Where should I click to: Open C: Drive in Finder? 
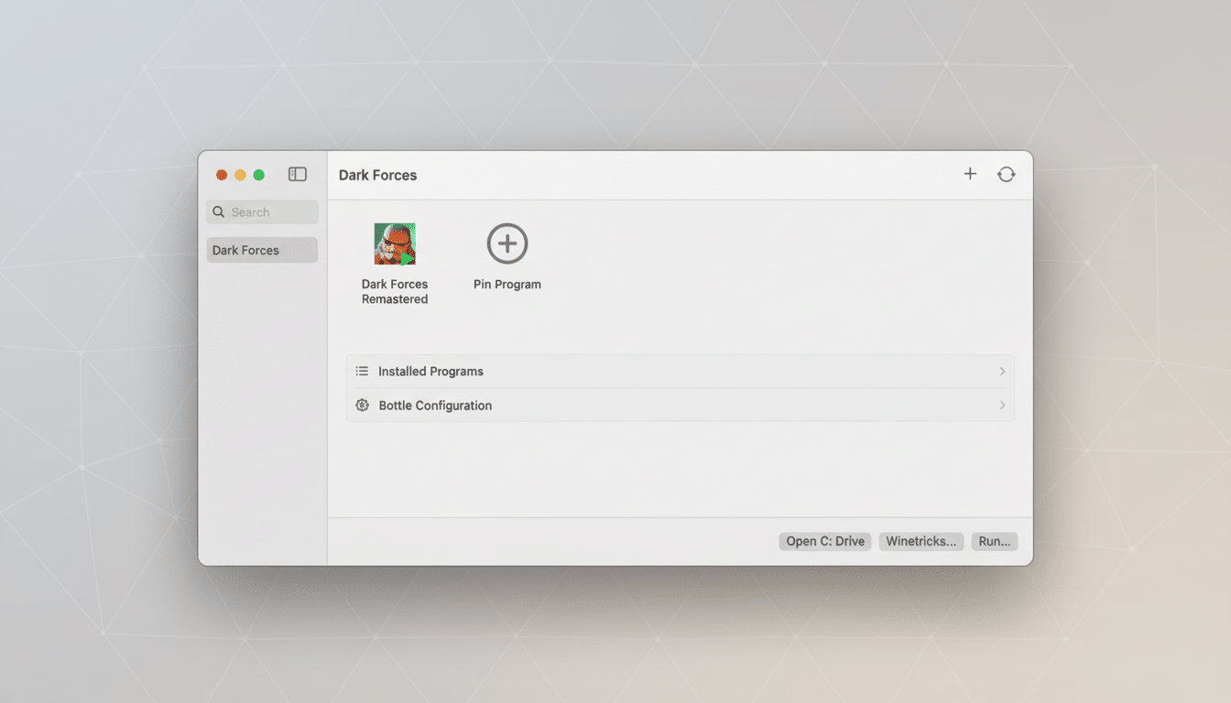(822, 541)
